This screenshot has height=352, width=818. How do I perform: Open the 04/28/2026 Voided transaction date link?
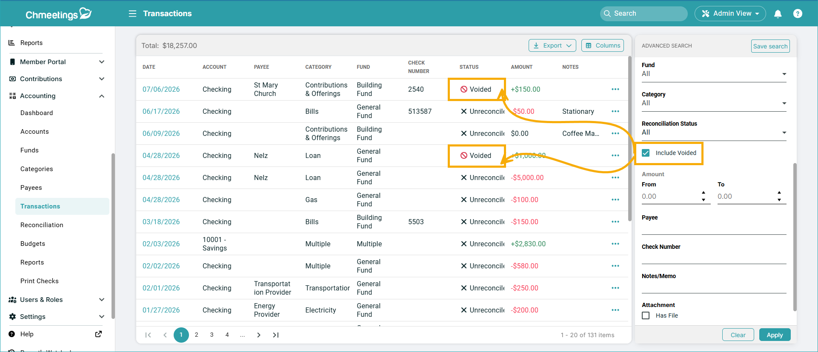161,155
